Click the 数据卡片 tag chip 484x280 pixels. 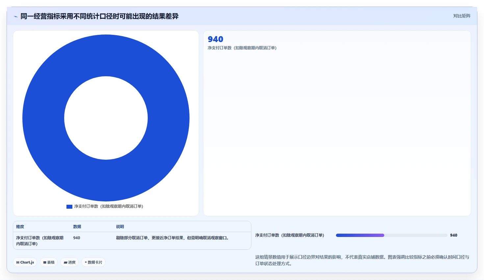93,262
